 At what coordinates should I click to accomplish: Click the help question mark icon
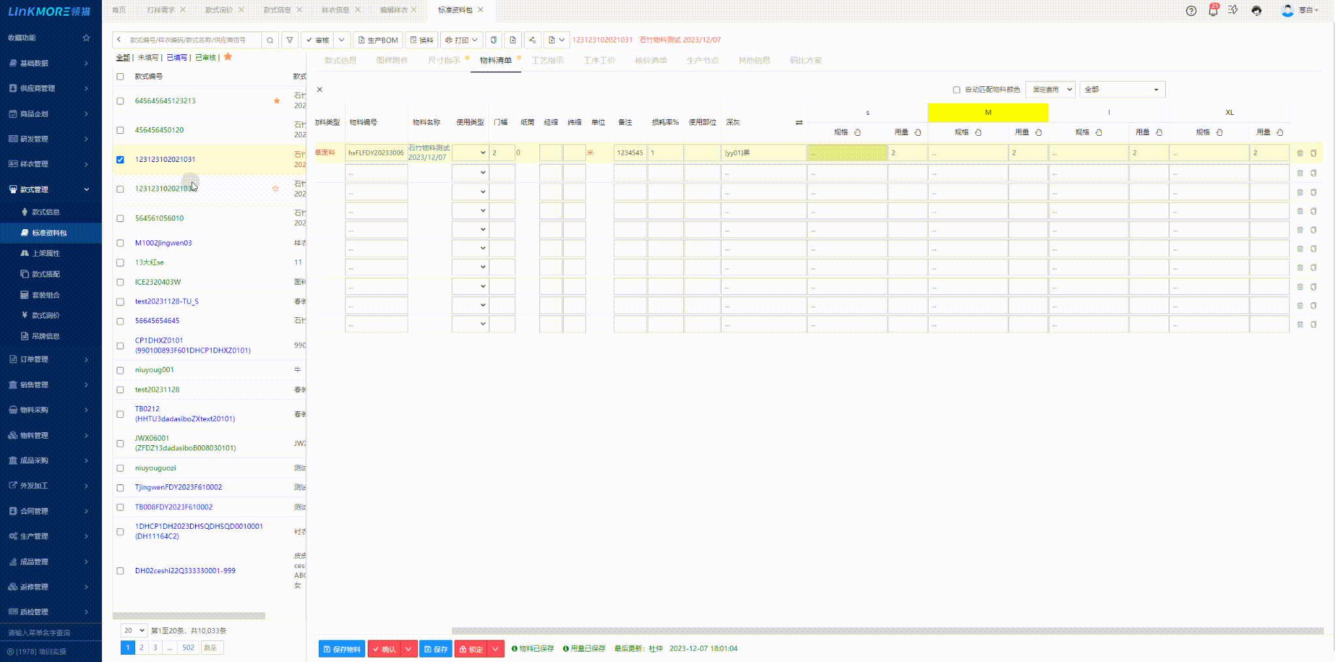click(1191, 10)
